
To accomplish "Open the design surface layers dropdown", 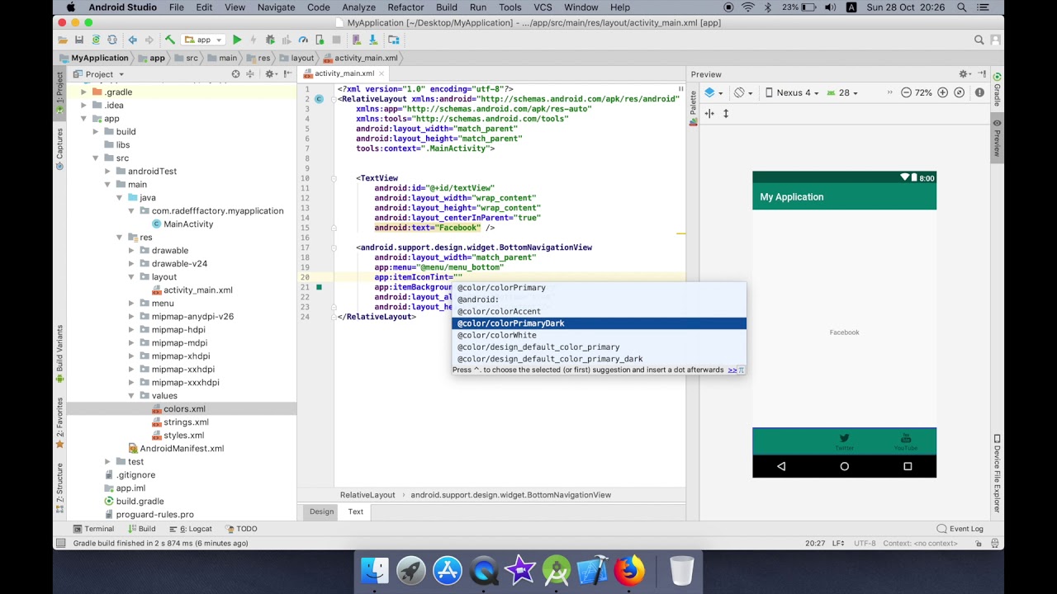I will (714, 92).
